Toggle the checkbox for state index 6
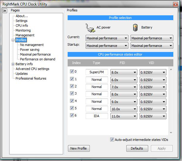The height and width of the screenshot is (161, 182). click(x=72, y=115)
